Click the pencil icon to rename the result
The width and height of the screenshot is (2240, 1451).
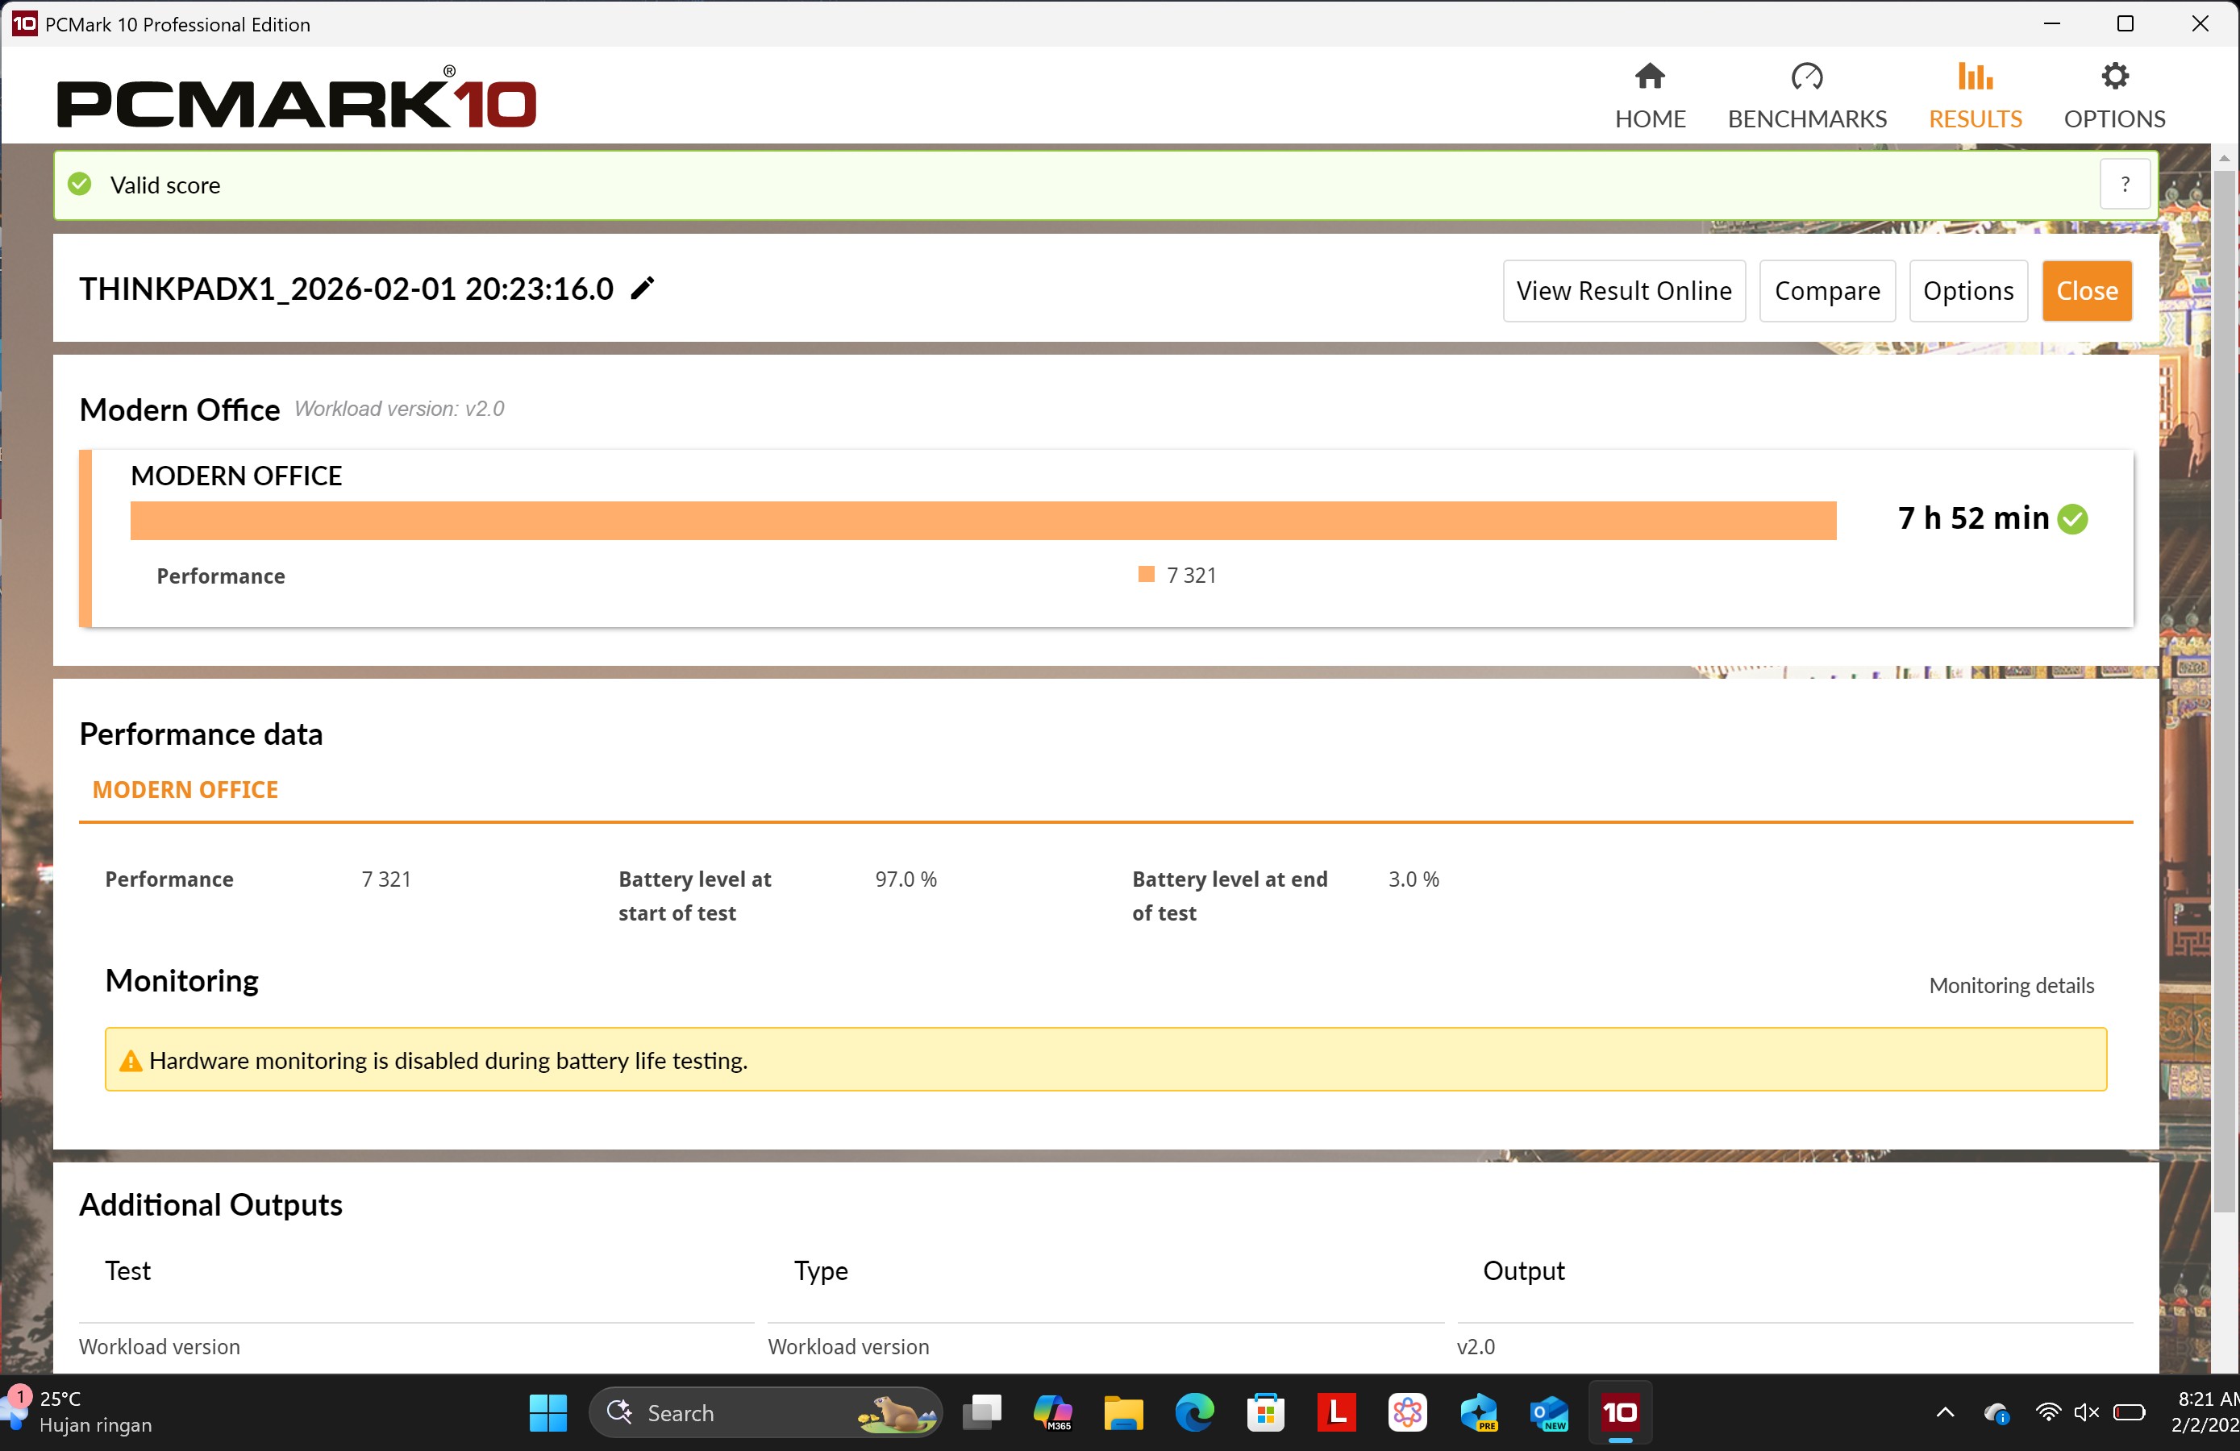point(642,288)
